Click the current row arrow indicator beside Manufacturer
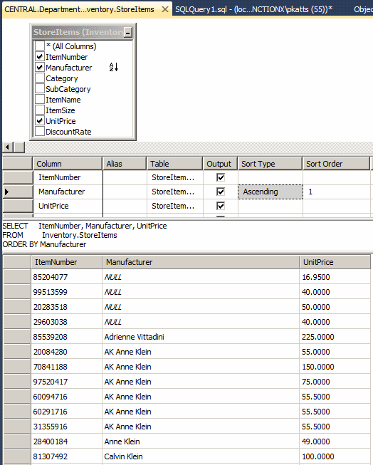This screenshot has width=373, height=465. [x=7, y=192]
